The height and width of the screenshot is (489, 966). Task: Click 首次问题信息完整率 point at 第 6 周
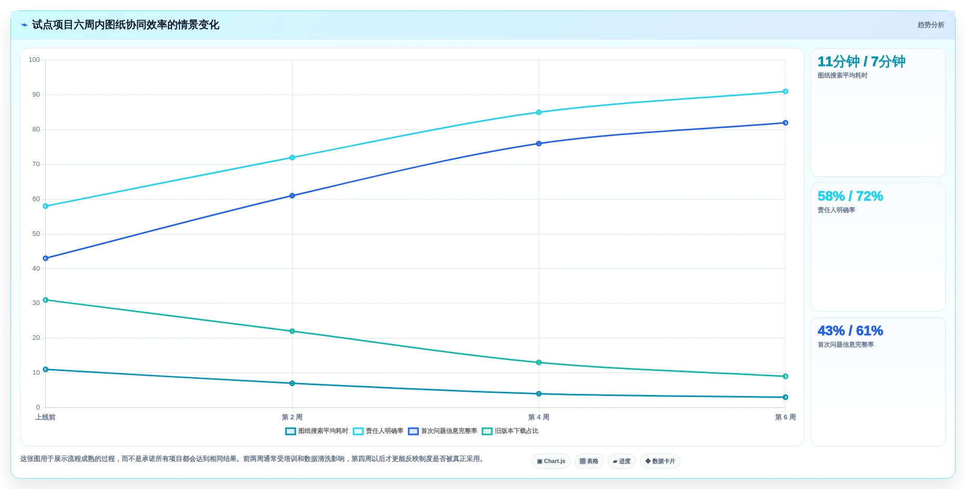786,123
